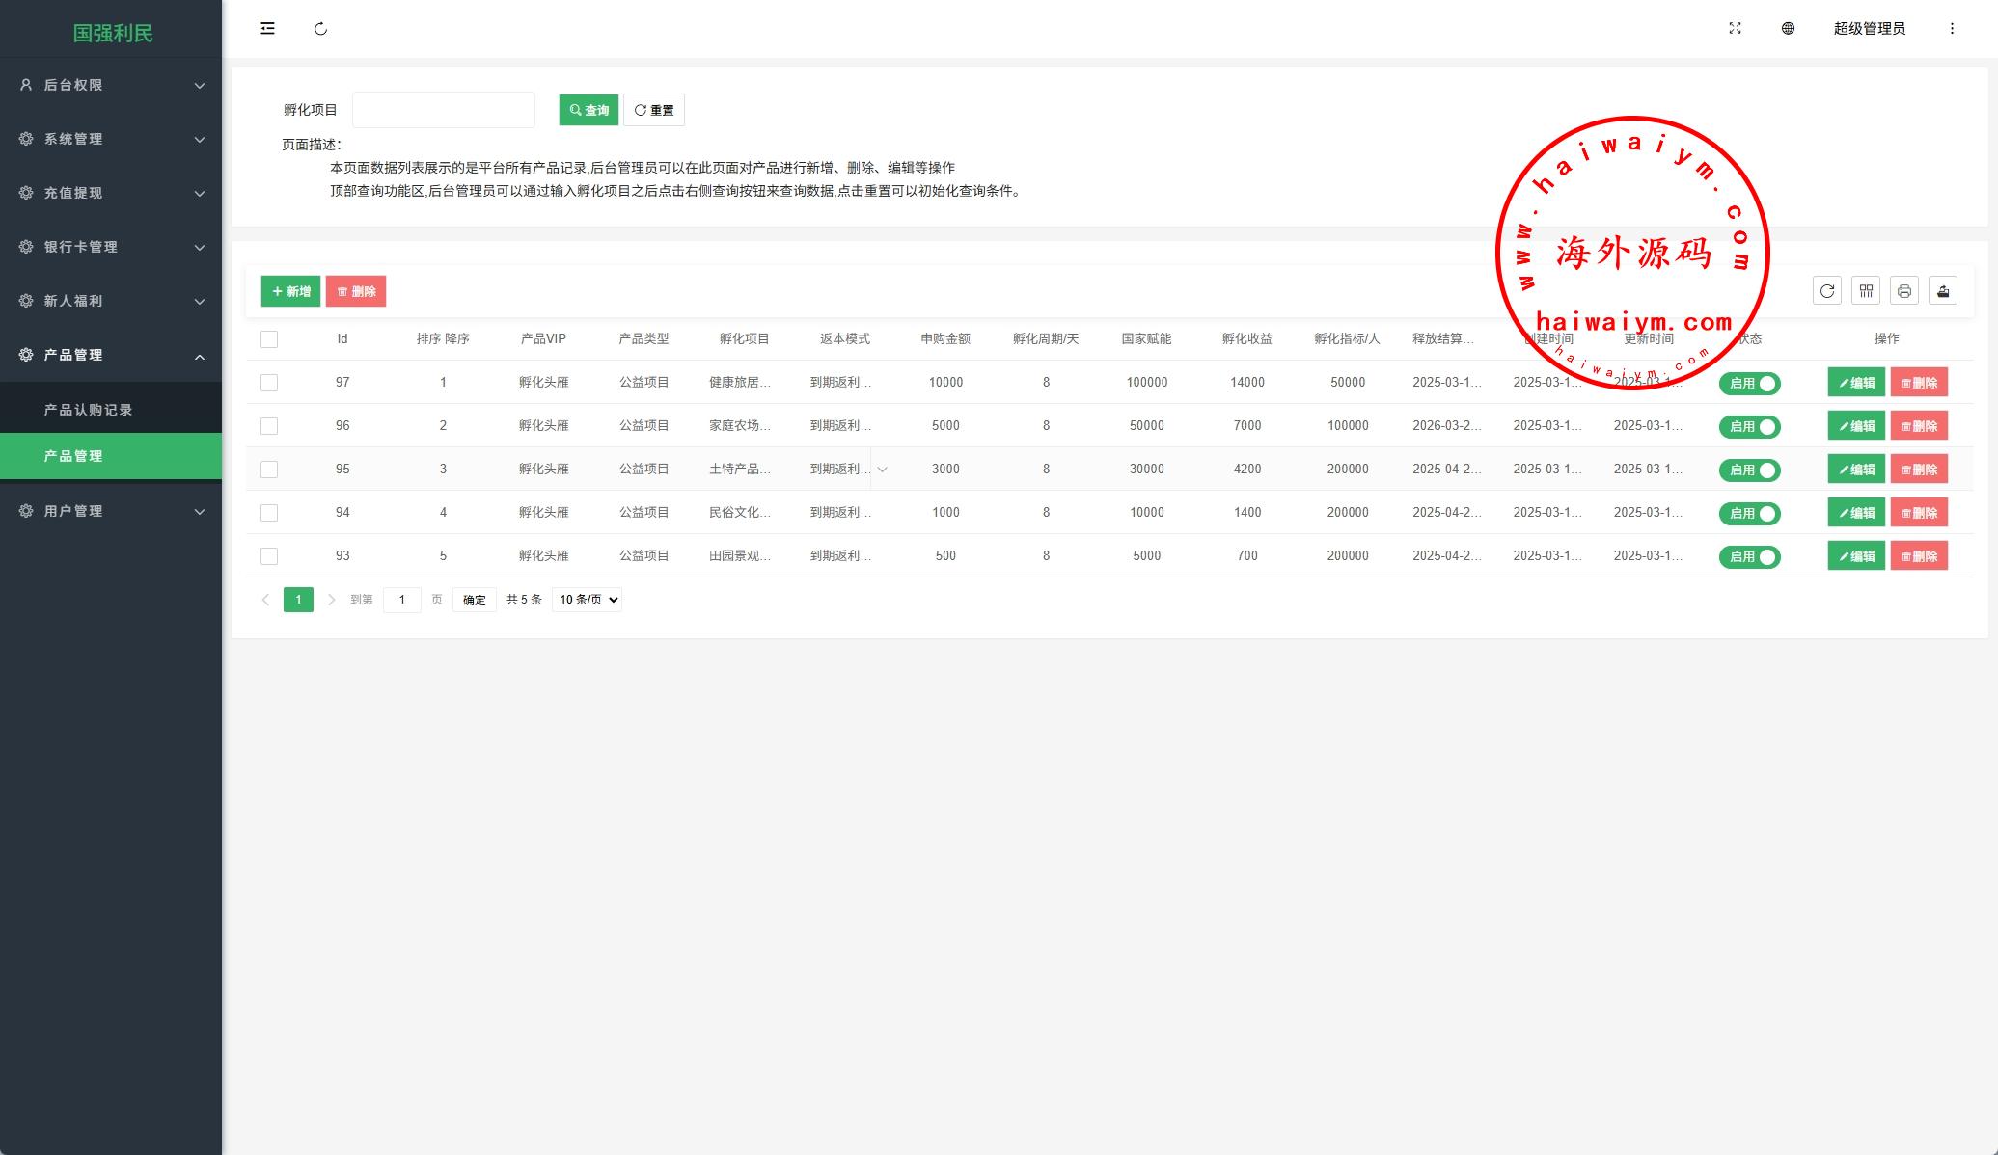The image size is (1998, 1155).
Task: Click 编辑 button for id 93
Action: coord(1855,556)
